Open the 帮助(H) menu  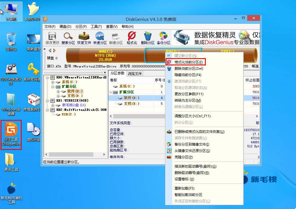tap(127, 27)
